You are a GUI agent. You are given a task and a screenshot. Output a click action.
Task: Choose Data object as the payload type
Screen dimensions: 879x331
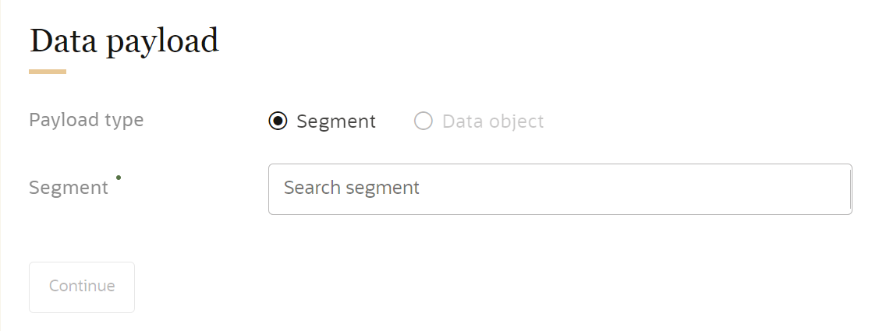click(x=423, y=121)
